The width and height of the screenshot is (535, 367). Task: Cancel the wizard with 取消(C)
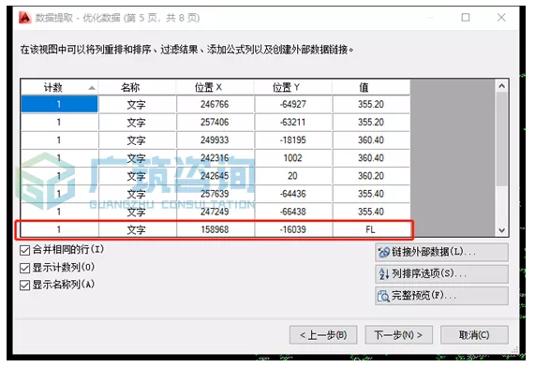474,335
